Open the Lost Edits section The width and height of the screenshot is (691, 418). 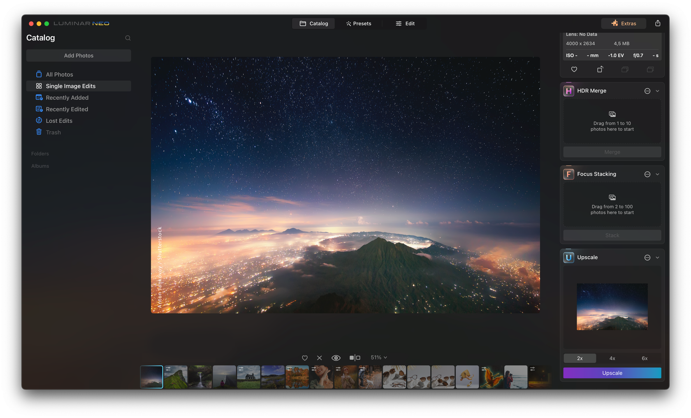[59, 121]
